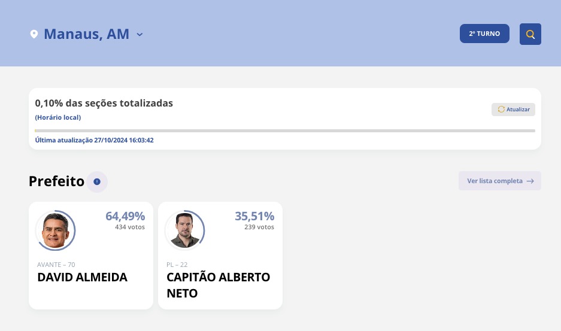Click the (Horário local) label
The image size is (561, 331).
[58, 117]
